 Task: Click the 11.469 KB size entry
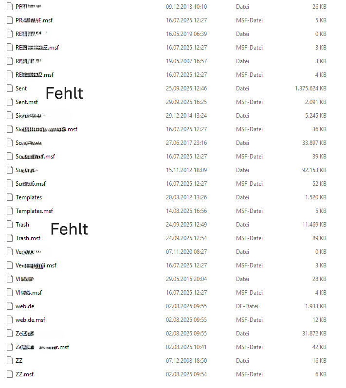pos(314,225)
